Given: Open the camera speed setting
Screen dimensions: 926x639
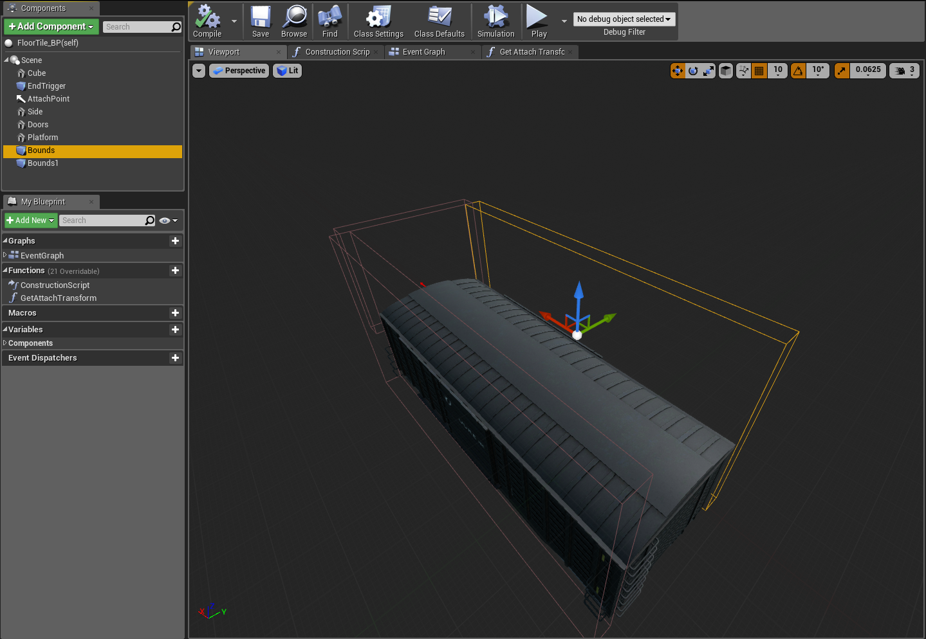Looking at the screenshot, I should coord(904,71).
